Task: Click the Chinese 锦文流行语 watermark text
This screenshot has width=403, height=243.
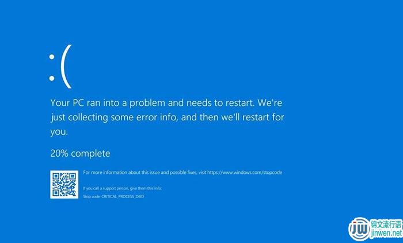Action: (386, 224)
